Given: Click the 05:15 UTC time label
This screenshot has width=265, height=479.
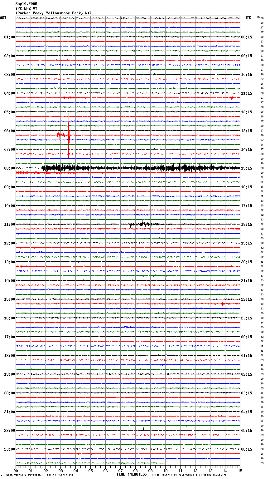Looking at the screenshot, I should [247, 431].
